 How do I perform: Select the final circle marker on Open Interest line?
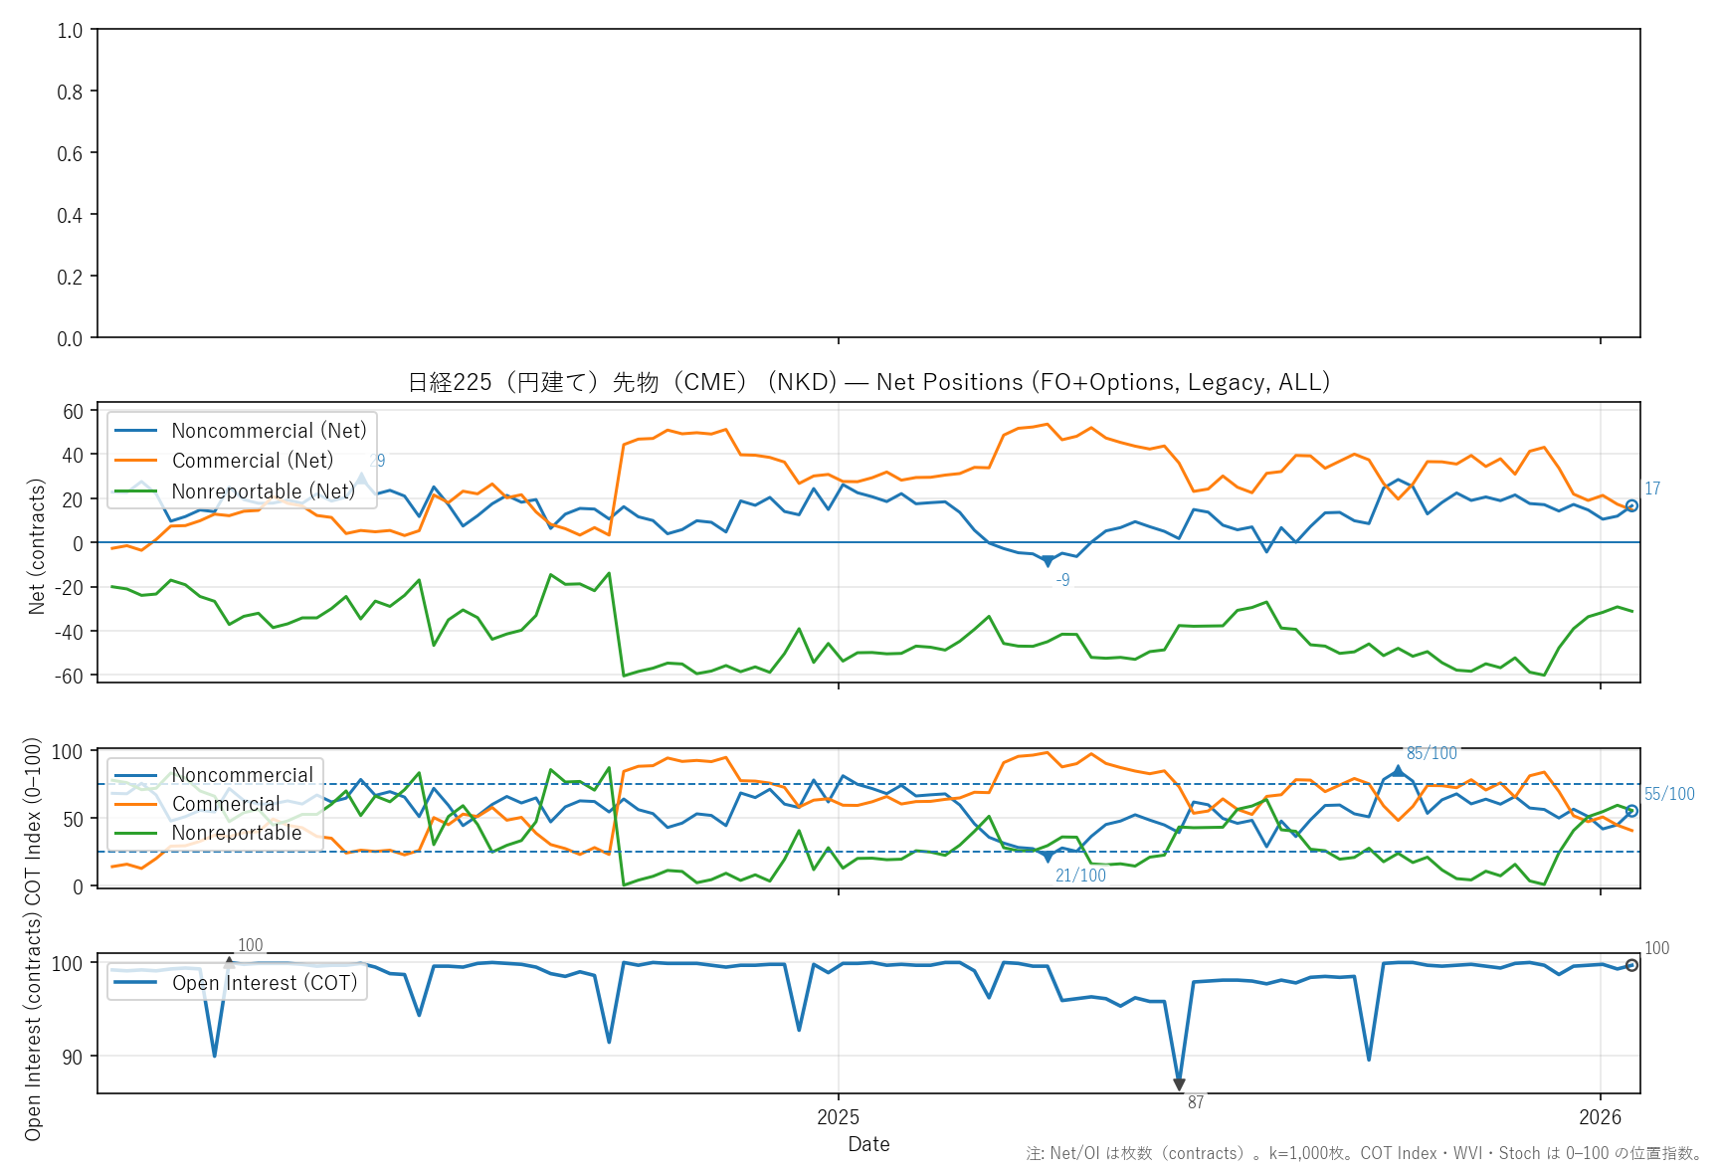point(1631,965)
